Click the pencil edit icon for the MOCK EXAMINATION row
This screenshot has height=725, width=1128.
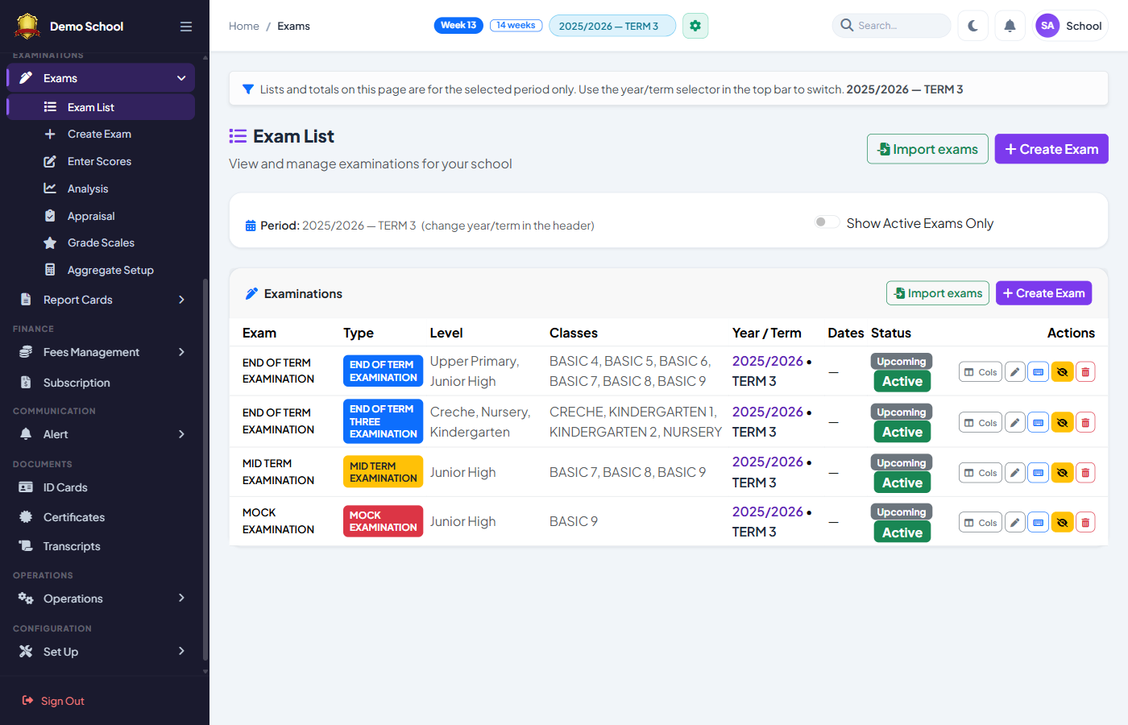1015,523
